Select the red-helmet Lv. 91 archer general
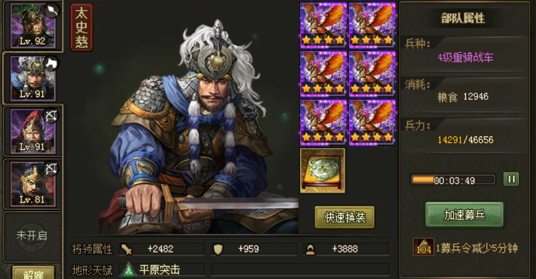 (x=33, y=132)
